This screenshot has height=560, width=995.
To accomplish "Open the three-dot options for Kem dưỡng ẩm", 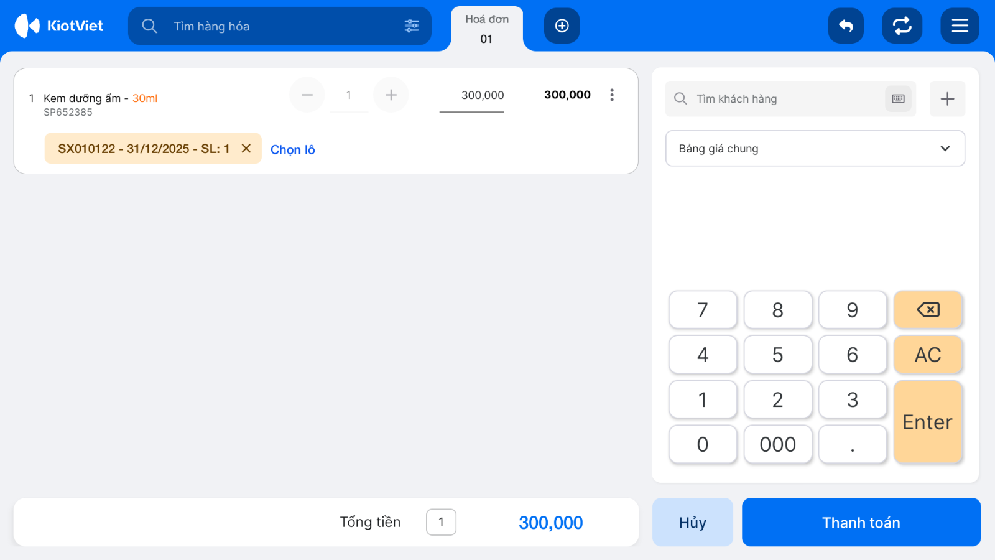I will [612, 95].
